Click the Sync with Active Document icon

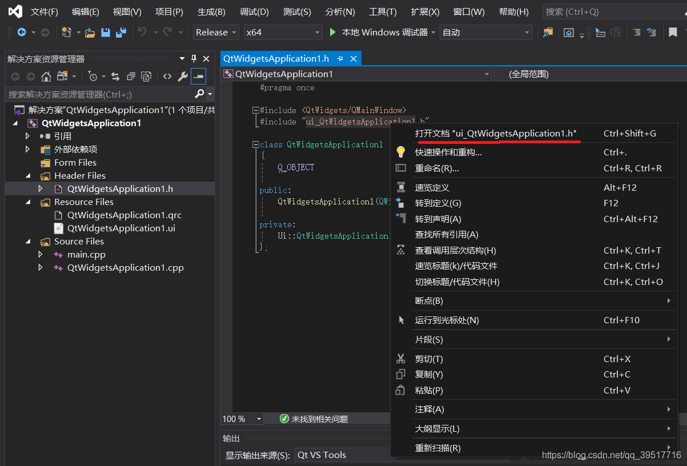115,76
